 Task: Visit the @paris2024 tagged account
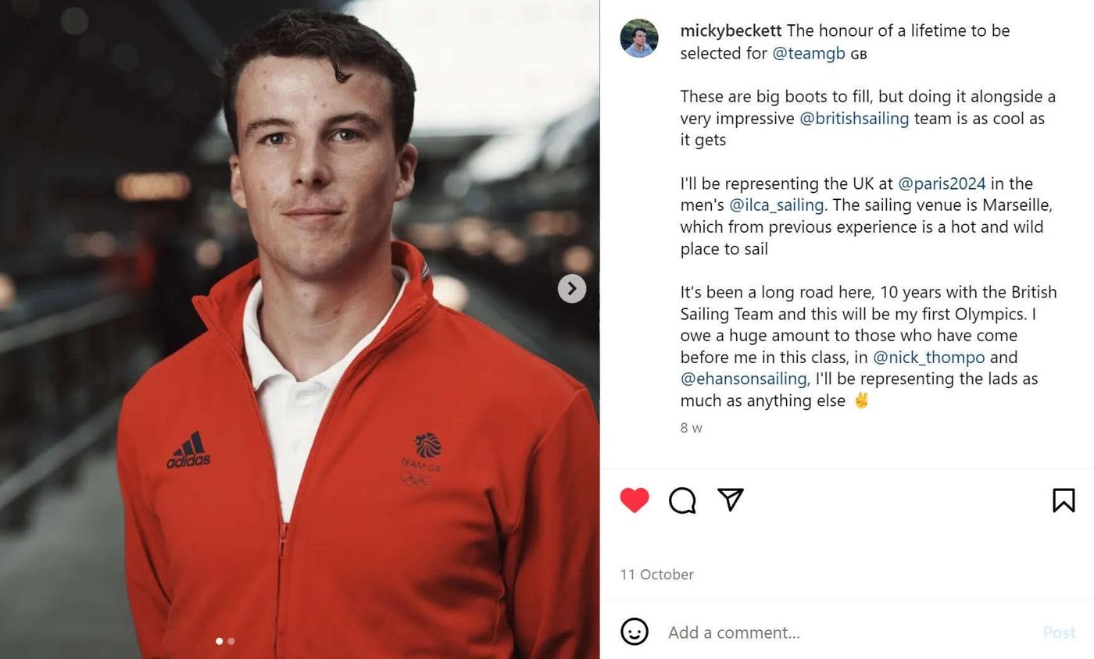pyautogui.click(x=942, y=183)
